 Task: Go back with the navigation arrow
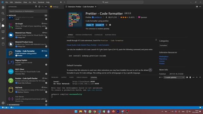(61, 2)
